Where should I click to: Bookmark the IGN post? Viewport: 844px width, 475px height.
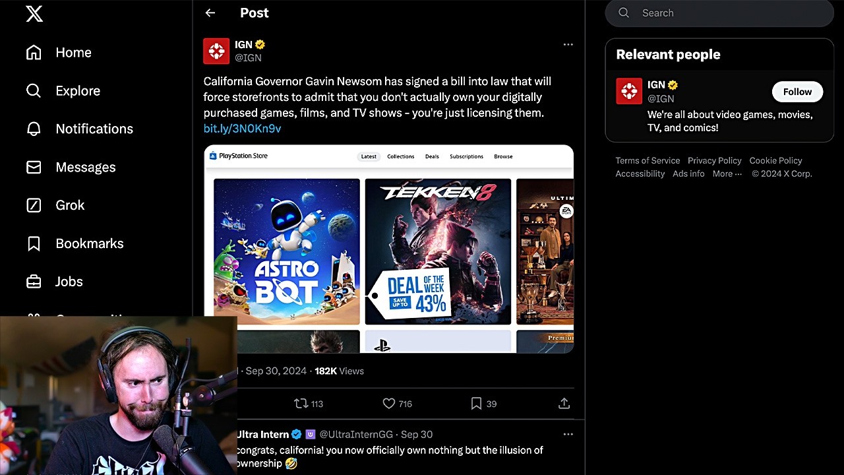(x=476, y=403)
